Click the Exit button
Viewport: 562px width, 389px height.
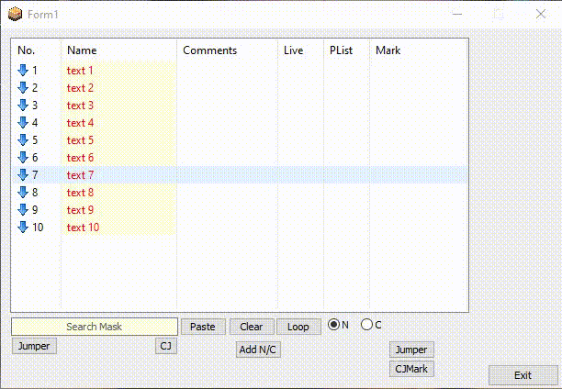pyautogui.click(x=523, y=375)
